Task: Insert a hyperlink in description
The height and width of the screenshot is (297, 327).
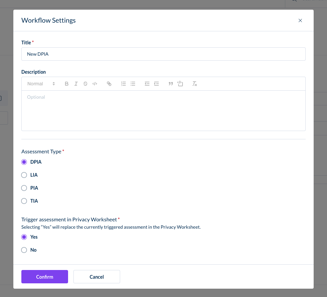Action: (x=109, y=84)
